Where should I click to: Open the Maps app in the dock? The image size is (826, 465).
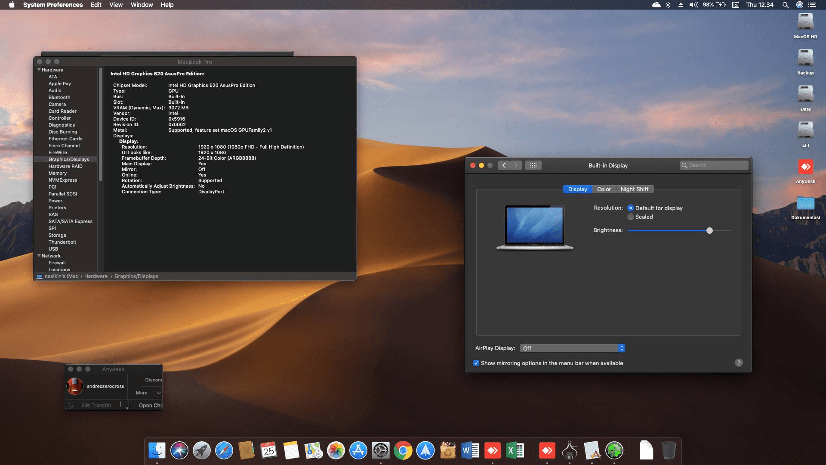314,451
